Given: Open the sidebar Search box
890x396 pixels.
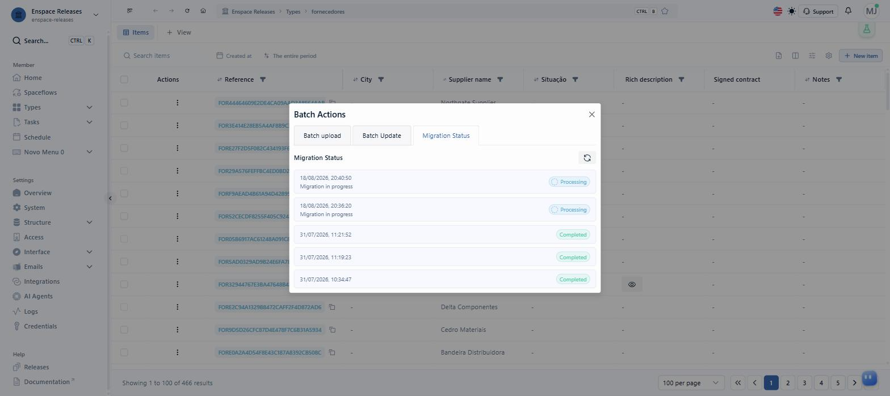Looking at the screenshot, I should 53,41.
